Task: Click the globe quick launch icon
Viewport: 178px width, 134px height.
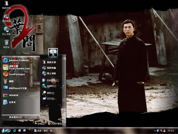Action: pos(19,131)
